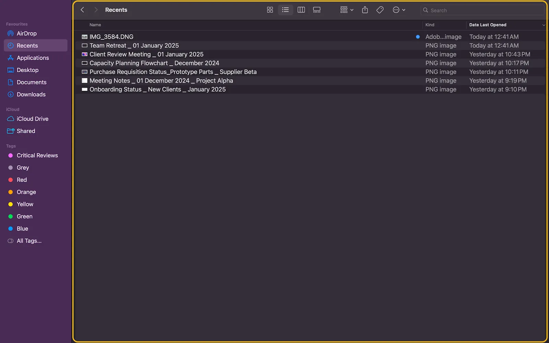Click the Team Retreat file thumbnail
Screen dimensions: 549x343
pyautogui.click(x=84, y=46)
